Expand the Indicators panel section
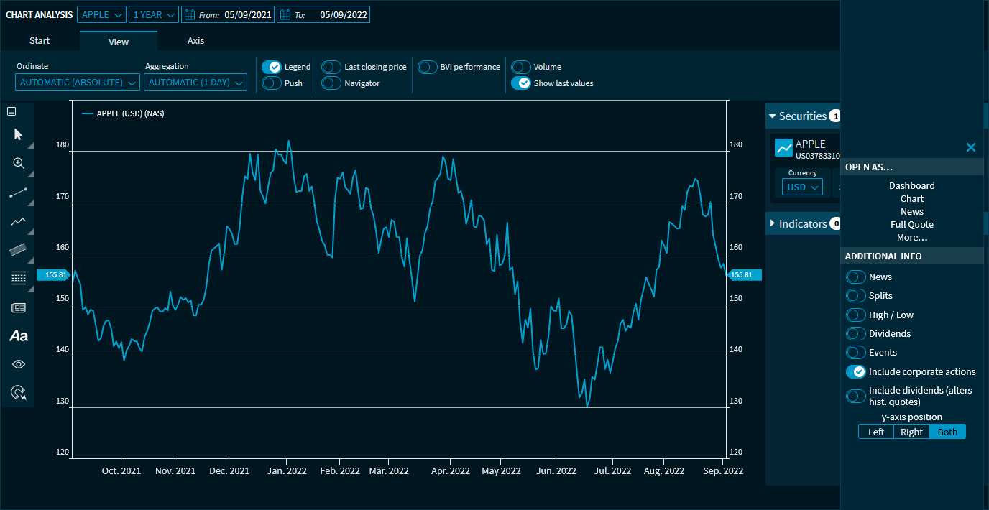 tap(802, 224)
